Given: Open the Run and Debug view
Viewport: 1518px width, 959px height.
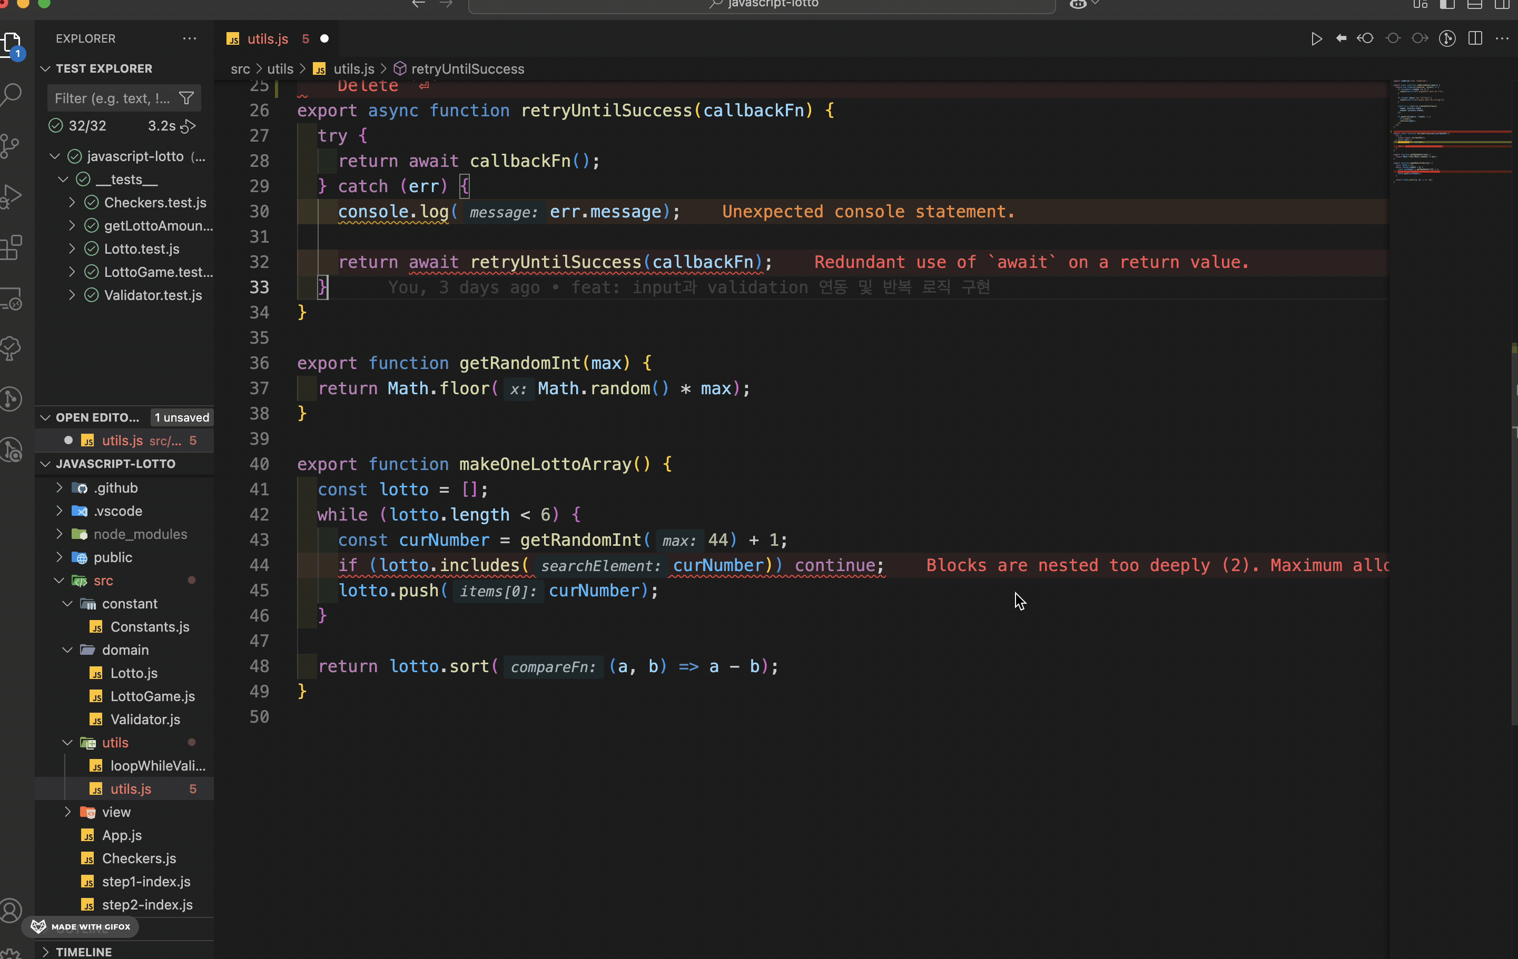Looking at the screenshot, I should [x=10, y=196].
